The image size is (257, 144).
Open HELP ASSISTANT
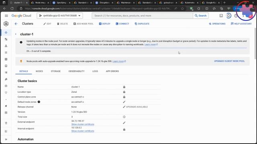click(241, 24)
